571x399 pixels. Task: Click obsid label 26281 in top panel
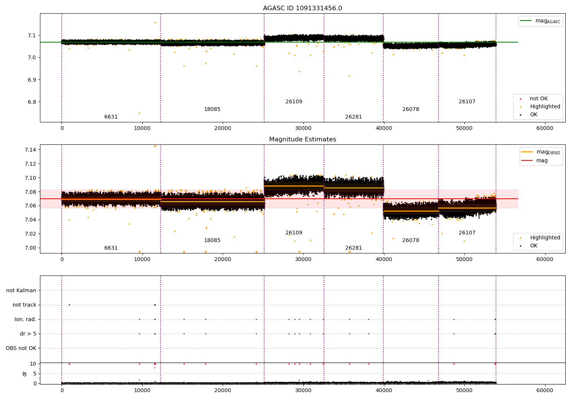pyautogui.click(x=354, y=117)
